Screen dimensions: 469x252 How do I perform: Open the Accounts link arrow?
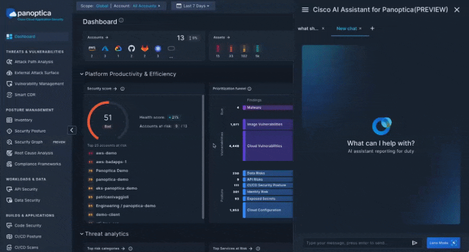pos(107,37)
